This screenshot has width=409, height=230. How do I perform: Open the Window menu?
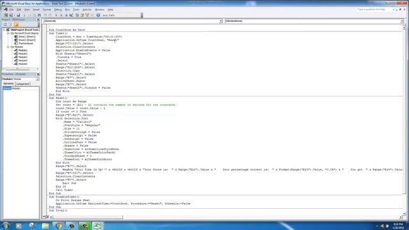[x=100, y=10]
